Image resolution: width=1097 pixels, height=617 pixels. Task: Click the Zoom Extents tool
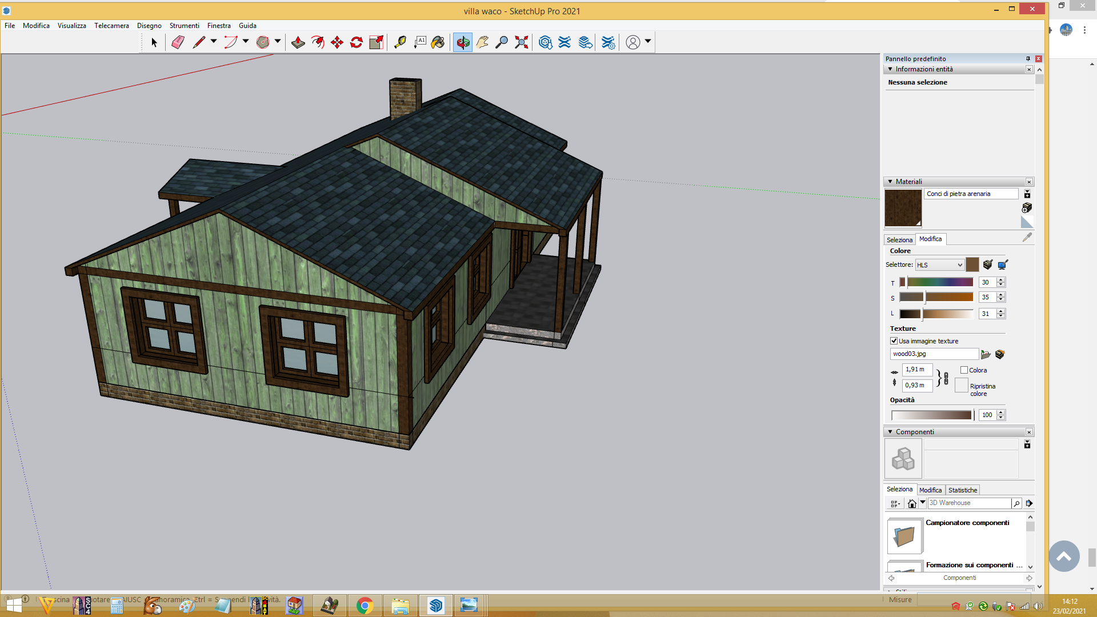point(521,42)
